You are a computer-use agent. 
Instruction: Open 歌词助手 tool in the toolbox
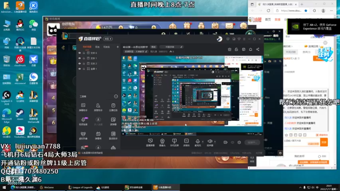[x=113, y=135]
